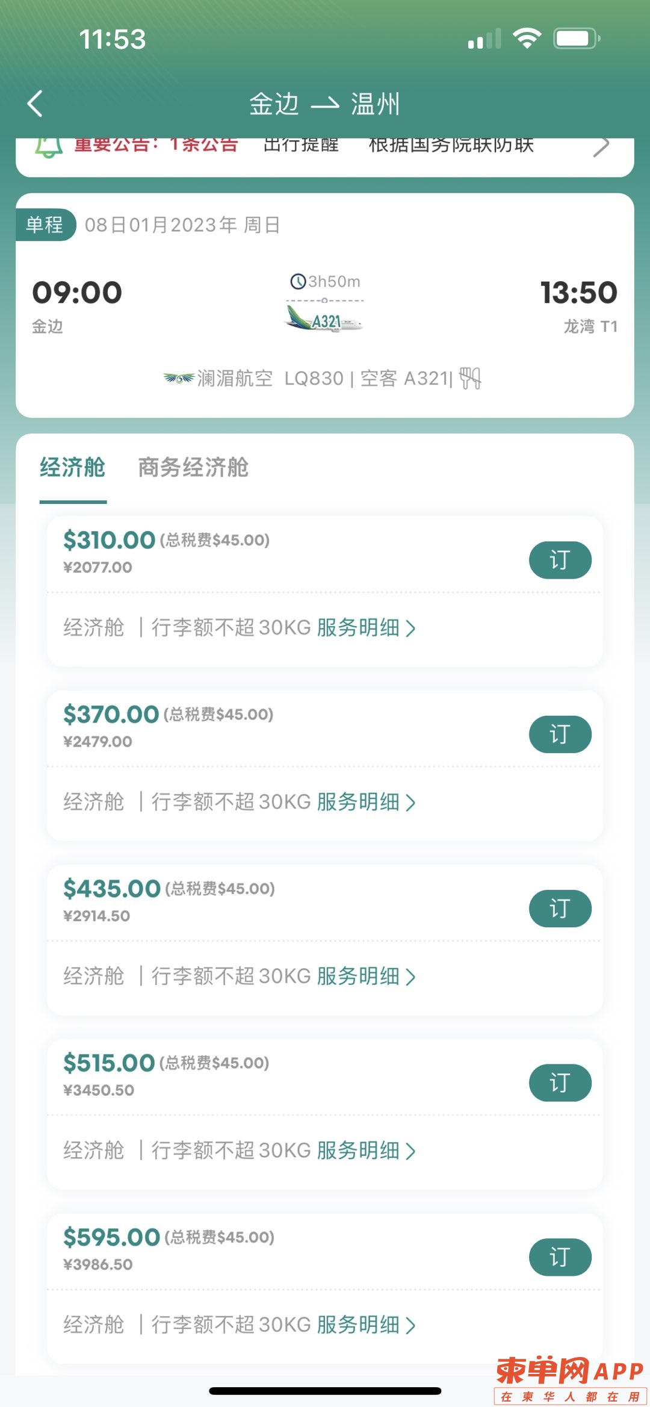Expand 服务明细 for the $310.00 fare
The width and height of the screenshot is (650, 1407).
tap(366, 628)
